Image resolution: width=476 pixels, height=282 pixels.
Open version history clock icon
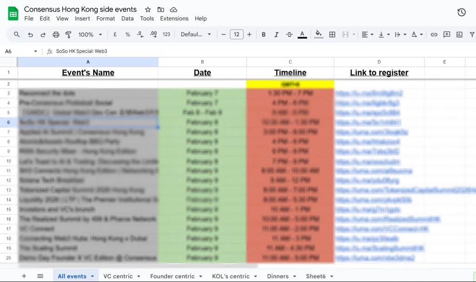[462, 12]
